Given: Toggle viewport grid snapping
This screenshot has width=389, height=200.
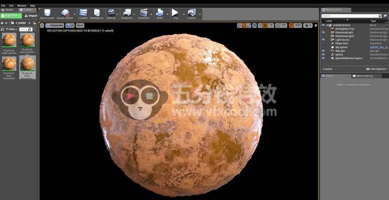Looking at the screenshot, I should [x=265, y=25].
